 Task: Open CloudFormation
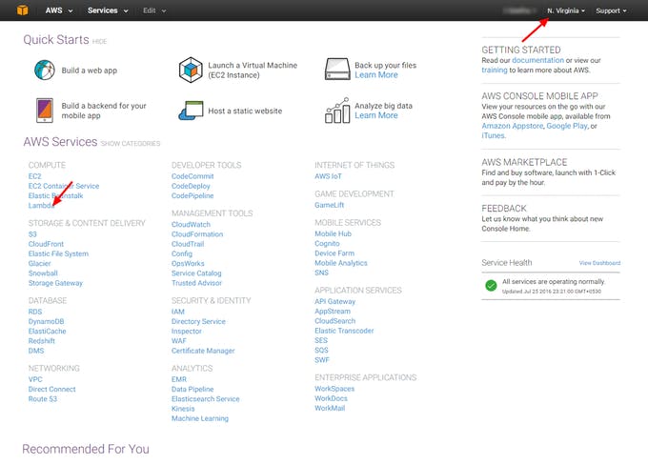point(197,234)
